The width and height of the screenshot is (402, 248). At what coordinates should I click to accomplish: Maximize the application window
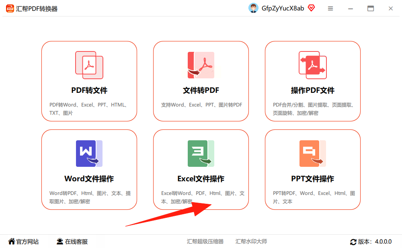(371, 8)
